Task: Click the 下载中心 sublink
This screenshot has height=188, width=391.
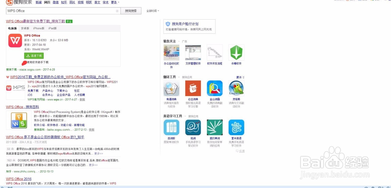Action: (62, 91)
